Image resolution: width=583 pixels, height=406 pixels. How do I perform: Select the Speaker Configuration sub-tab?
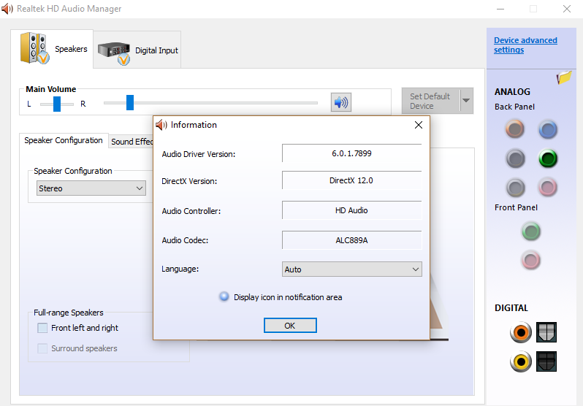point(64,140)
